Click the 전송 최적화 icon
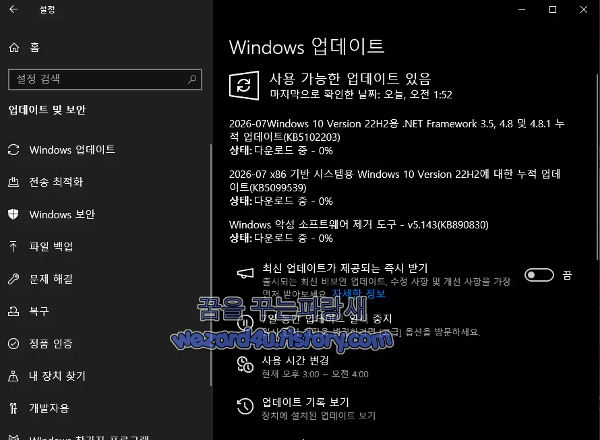The height and width of the screenshot is (440, 600). click(x=13, y=182)
